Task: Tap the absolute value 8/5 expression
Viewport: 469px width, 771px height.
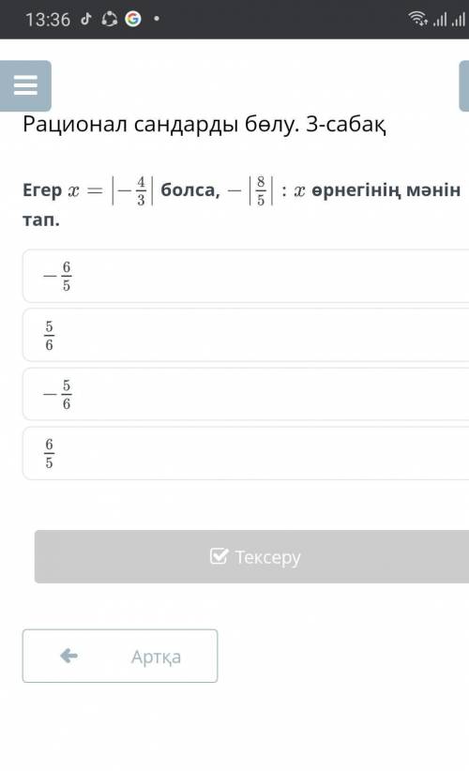Action: point(261,190)
